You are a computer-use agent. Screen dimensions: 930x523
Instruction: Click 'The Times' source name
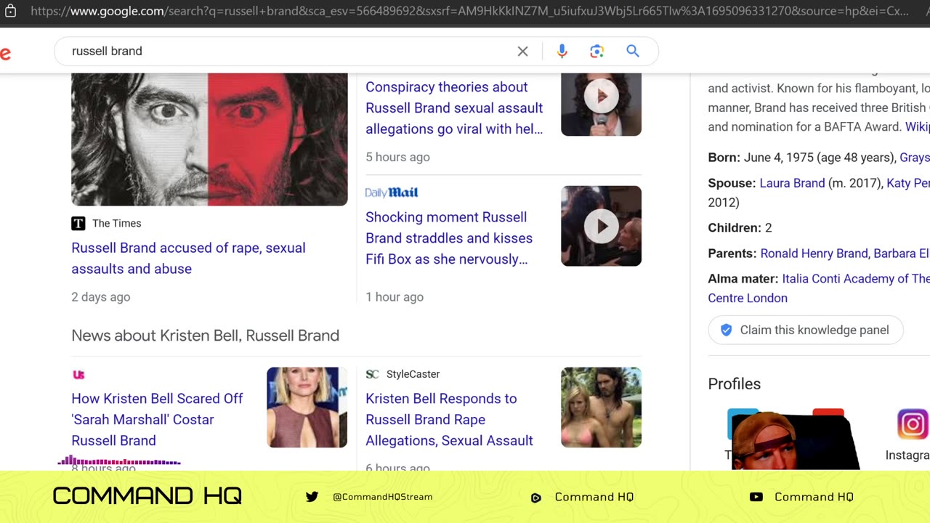(x=116, y=223)
